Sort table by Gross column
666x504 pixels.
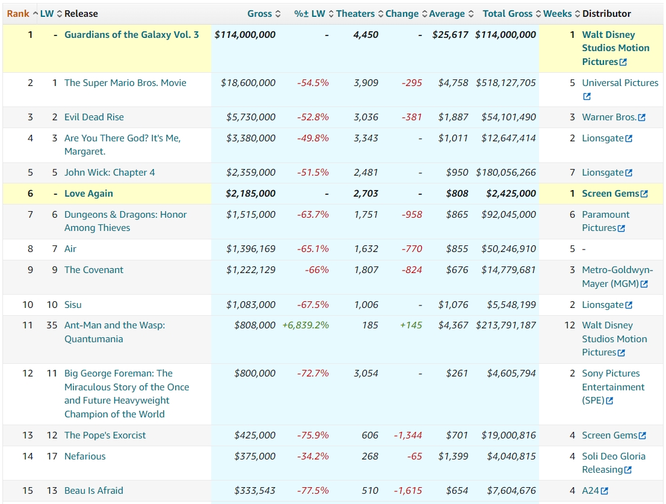264,14
